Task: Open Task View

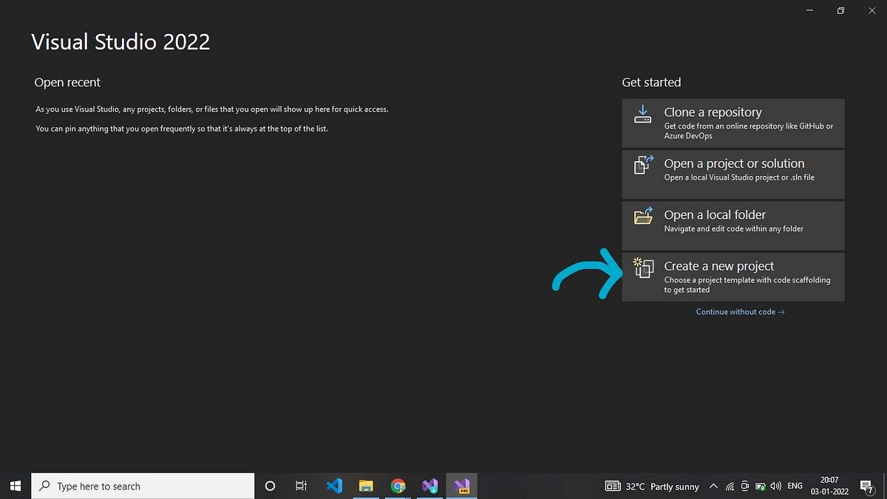Action: tap(300, 486)
